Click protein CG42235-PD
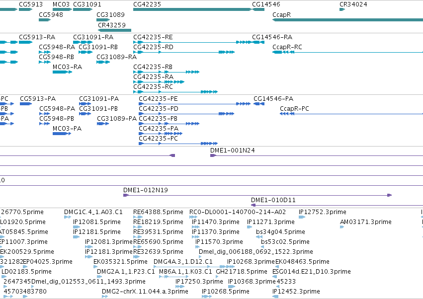Image resolution: width=423 pixels, height=299 pixels. (x=186, y=114)
